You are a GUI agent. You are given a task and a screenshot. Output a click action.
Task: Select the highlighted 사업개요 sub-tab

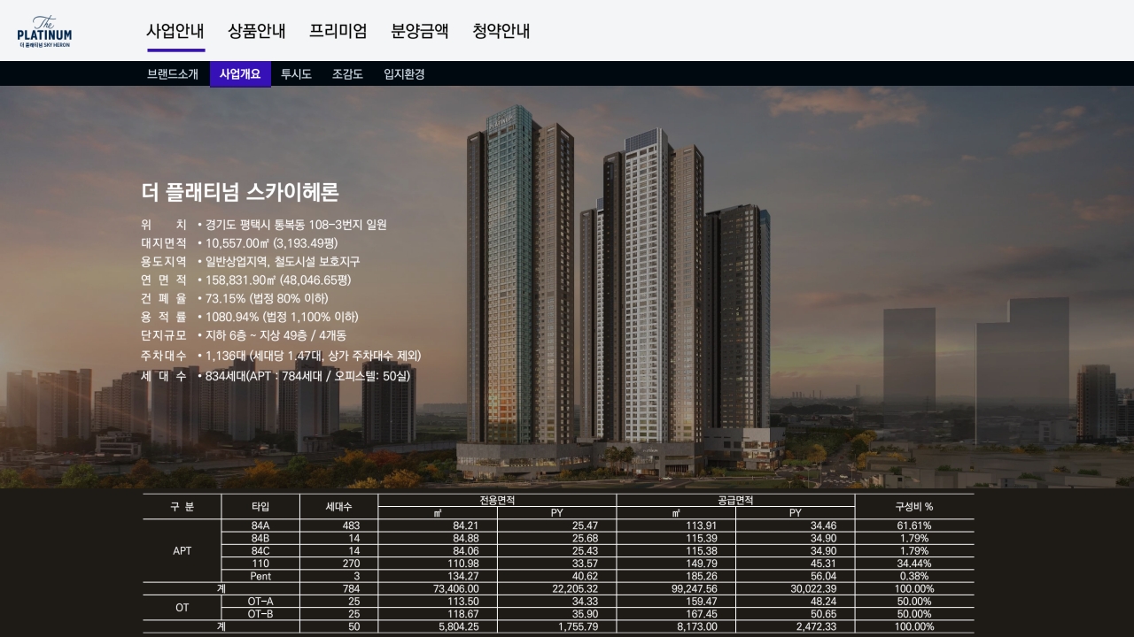(240, 74)
